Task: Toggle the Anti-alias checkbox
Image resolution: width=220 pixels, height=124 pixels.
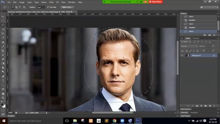Action: tap(48, 7)
